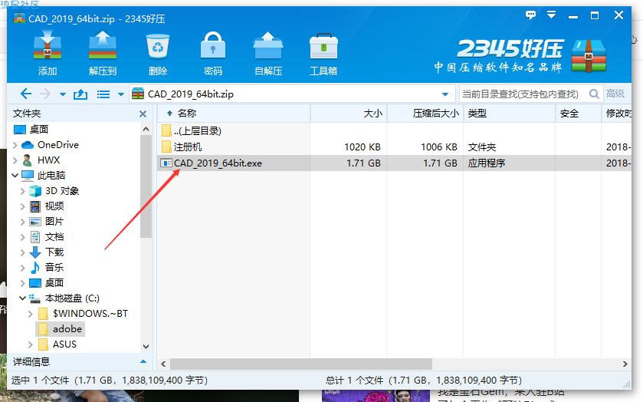
Task: Click the search magnifier icon
Action: [x=594, y=94]
